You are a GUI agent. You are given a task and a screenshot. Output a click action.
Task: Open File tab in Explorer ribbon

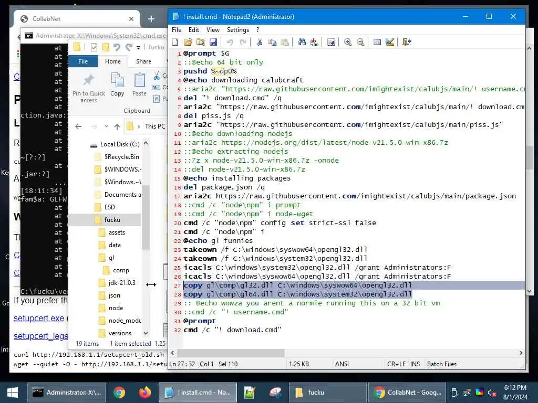coord(83,61)
